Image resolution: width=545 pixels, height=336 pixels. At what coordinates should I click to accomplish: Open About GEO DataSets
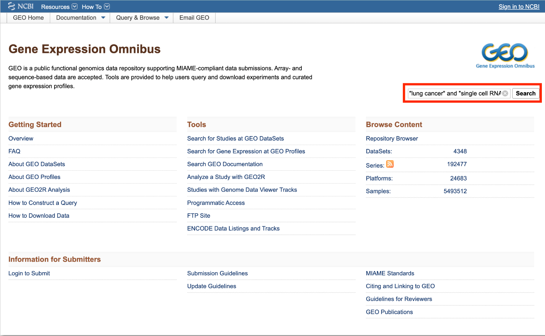37,164
